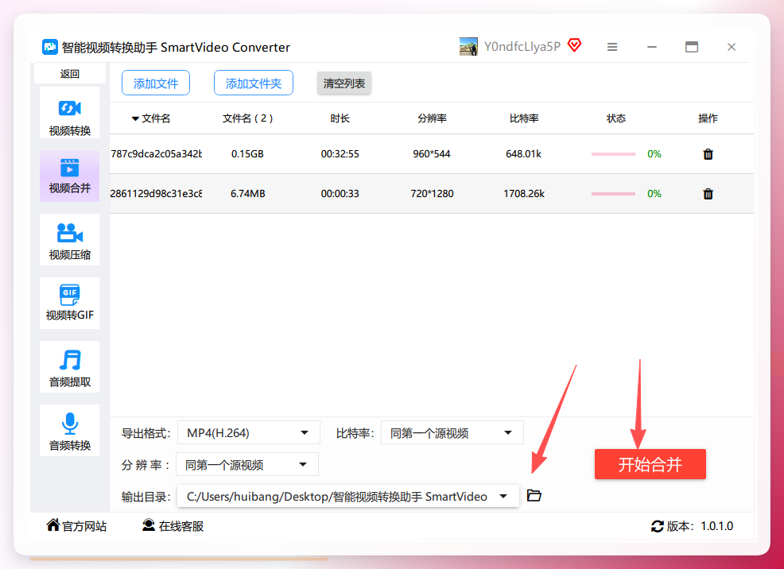Screen dimensions: 784x569
Task: Click the 清空列表 clear list button
Action: (x=344, y=83)
